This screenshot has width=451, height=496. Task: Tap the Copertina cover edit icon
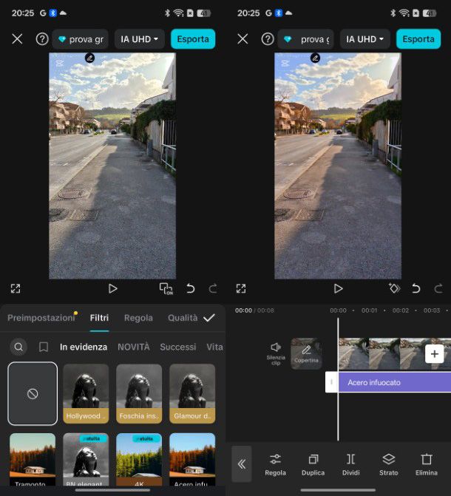click(x=306, y=353)
